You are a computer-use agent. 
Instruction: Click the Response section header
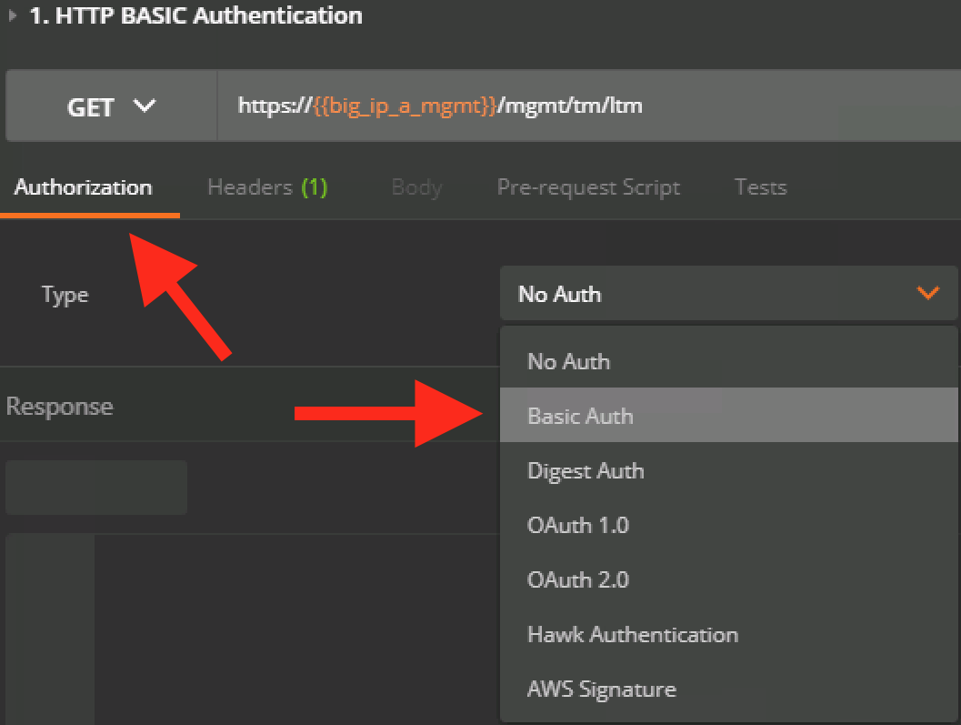pyautogui.click(x=59, y=406)
